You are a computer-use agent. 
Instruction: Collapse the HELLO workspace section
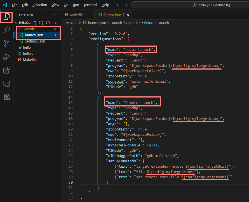[16, 22]
